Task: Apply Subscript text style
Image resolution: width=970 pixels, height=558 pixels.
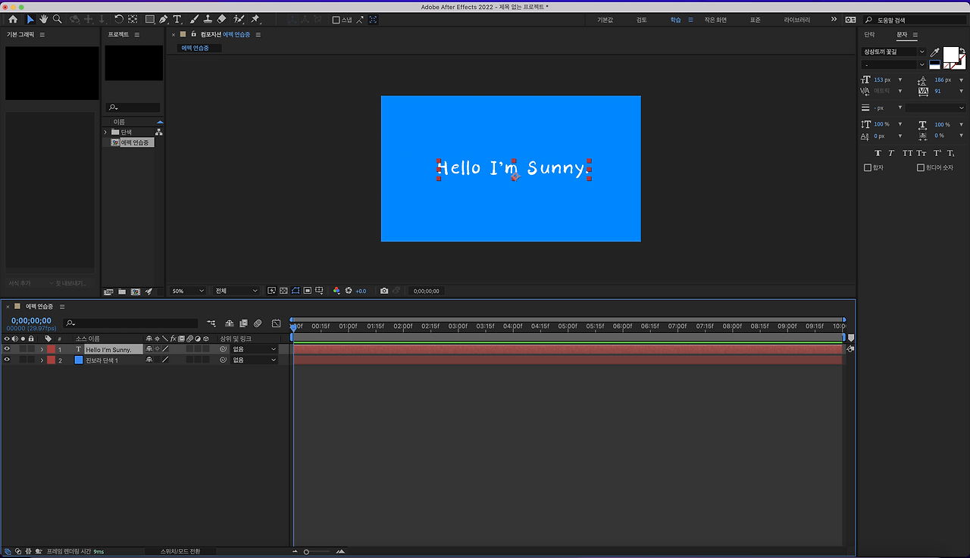Action: [x=950, y=153]
